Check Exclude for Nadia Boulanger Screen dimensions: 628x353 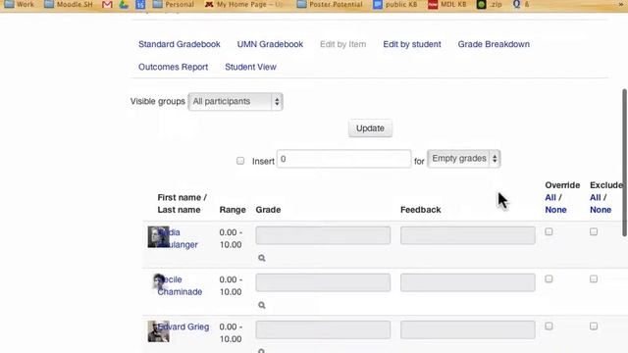594,231
